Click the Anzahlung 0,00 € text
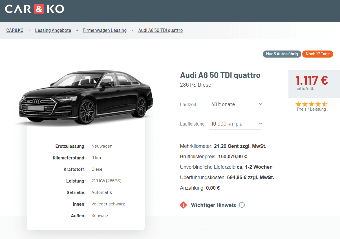 tap(200, 188)
